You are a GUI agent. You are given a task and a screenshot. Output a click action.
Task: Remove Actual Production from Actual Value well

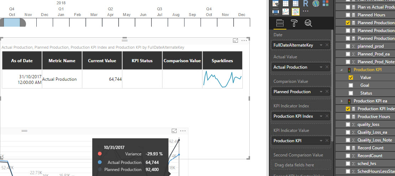click(x=327, y=67)
